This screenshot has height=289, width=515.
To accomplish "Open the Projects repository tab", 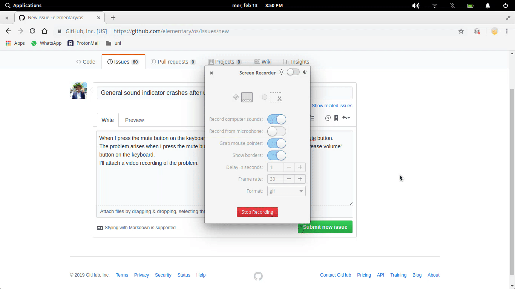I will tap(225, 62).
